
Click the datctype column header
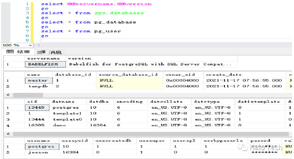point(213,102)
